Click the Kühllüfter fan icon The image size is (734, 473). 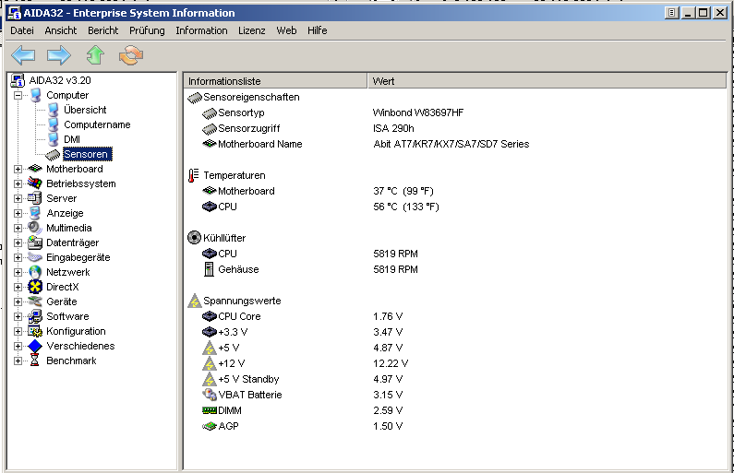point(194,238)
